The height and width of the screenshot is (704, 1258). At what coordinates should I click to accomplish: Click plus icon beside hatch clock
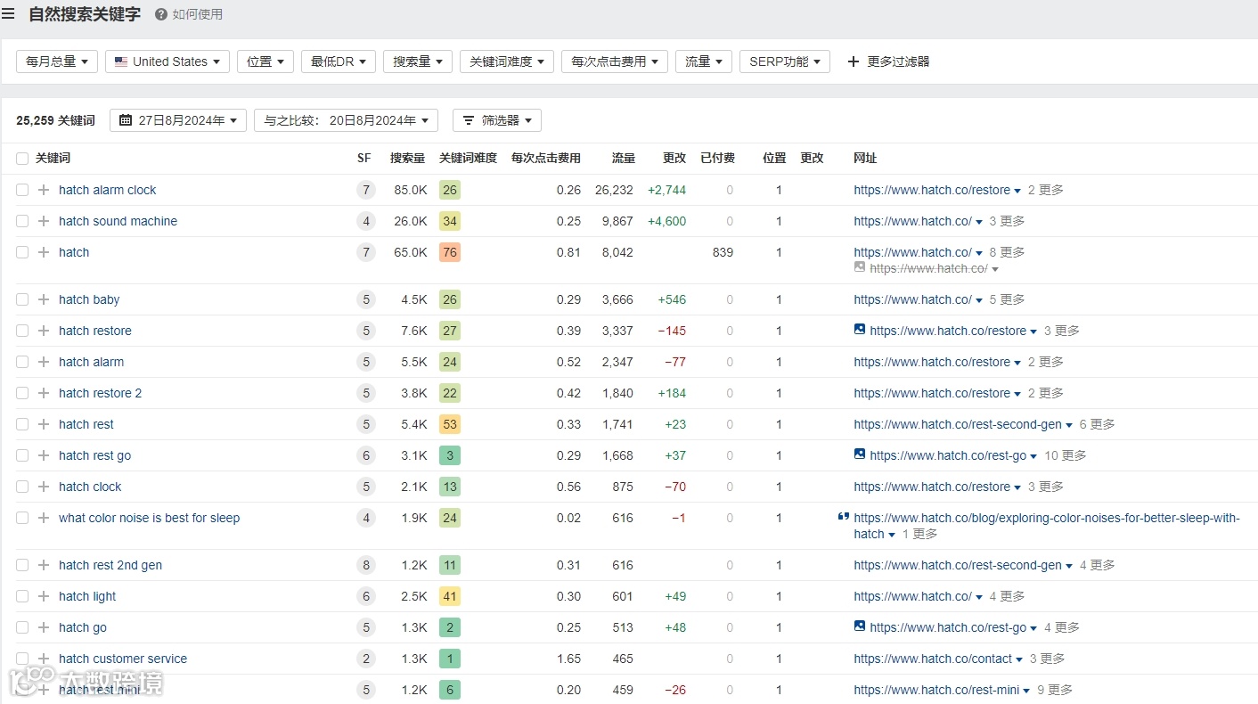tap(44, 487)
